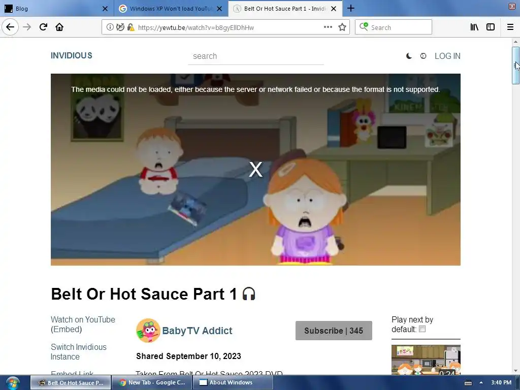Screen dimensions: 520x390
Task: Open the recommended video thumbnail
Action: pos(426,360)
